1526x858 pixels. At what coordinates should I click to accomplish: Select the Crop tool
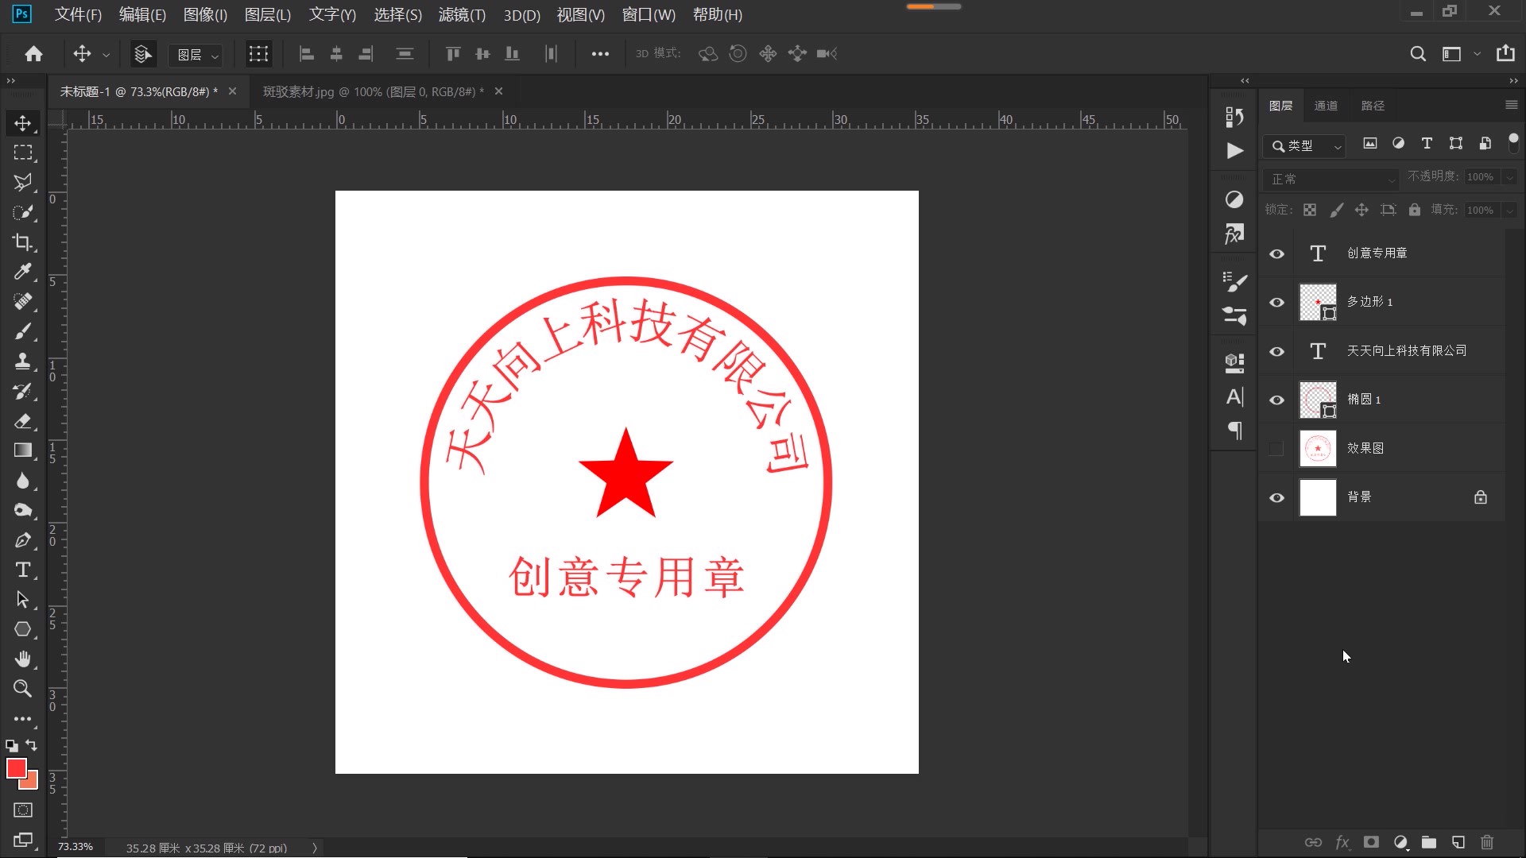coord(23,242)
